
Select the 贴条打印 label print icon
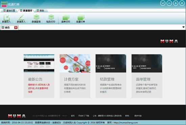pos(51,19)
